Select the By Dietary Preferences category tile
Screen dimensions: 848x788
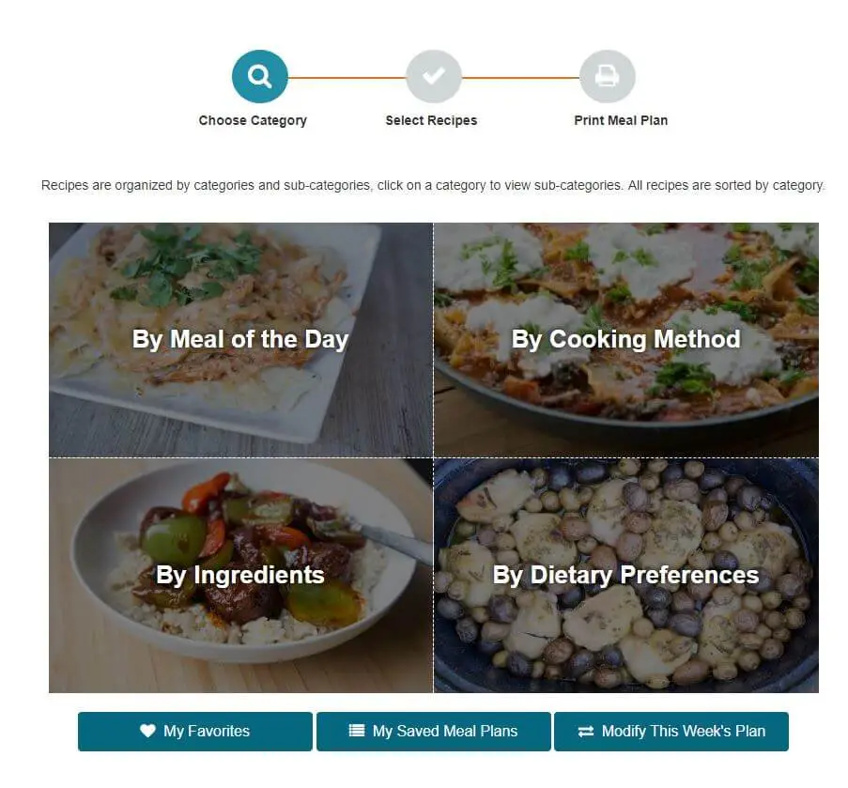click(x=626, y=576)
